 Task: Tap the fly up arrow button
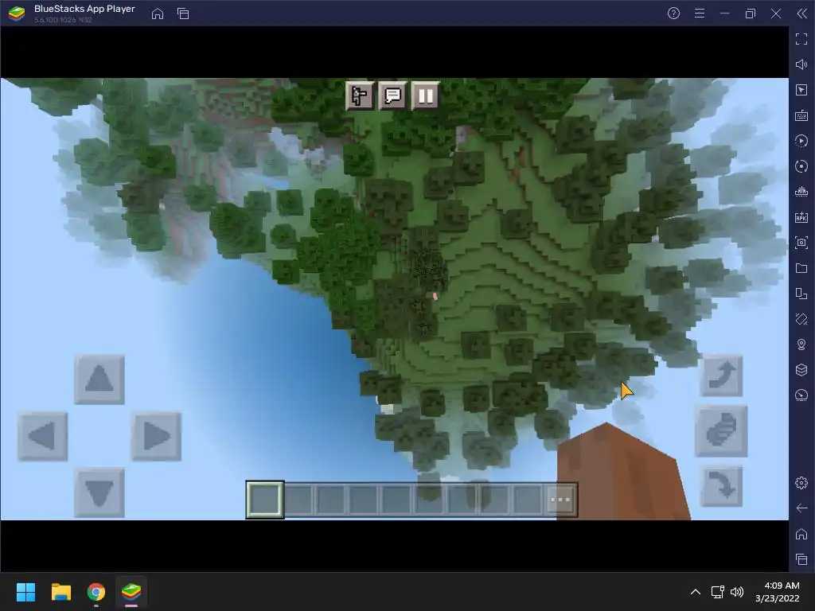(x=721, y=376)
